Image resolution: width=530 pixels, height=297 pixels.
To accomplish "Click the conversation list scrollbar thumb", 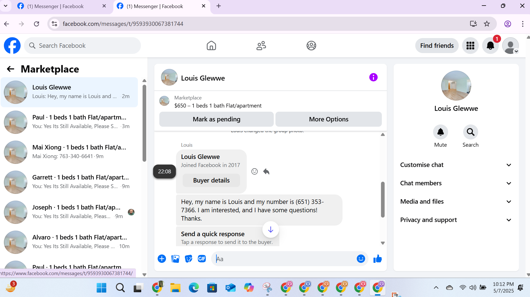I will tap(144, 123).
